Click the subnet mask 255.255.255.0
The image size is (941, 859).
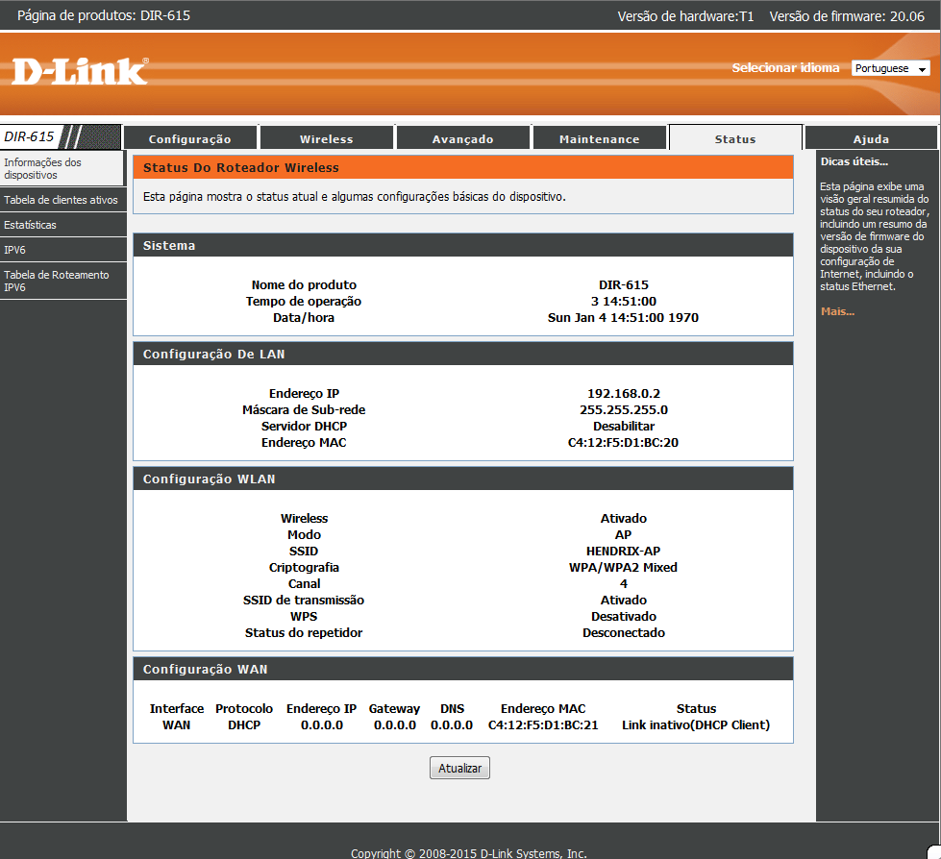point(624,409)
